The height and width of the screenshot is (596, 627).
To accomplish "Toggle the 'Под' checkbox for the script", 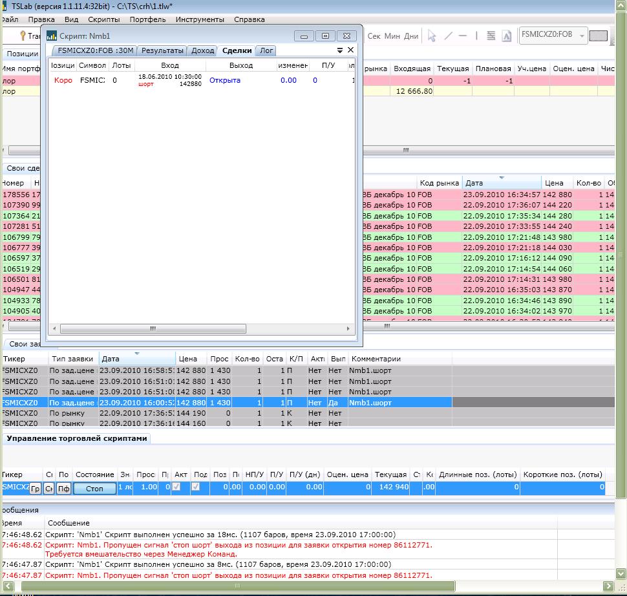I will [197, 487].
